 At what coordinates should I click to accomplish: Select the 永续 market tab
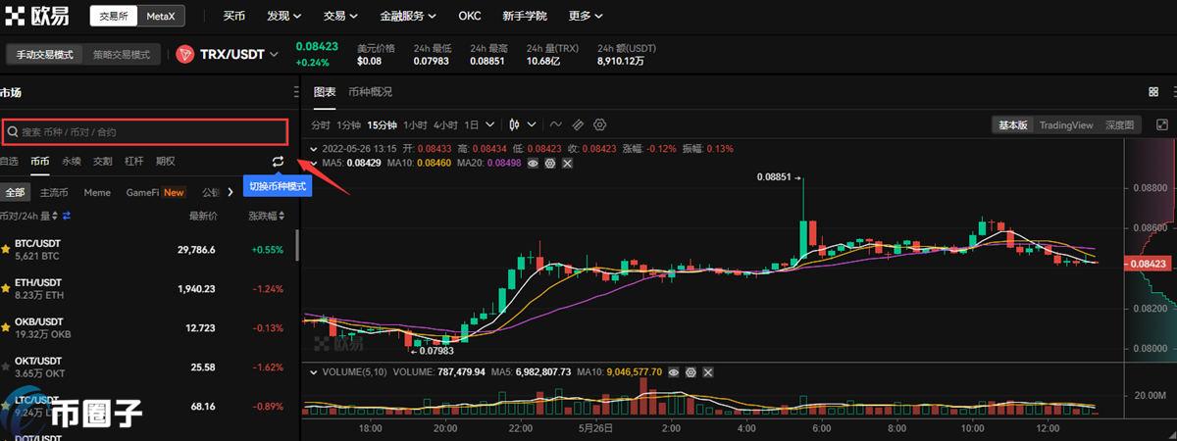pyautogui.click(x=72, y=161)
